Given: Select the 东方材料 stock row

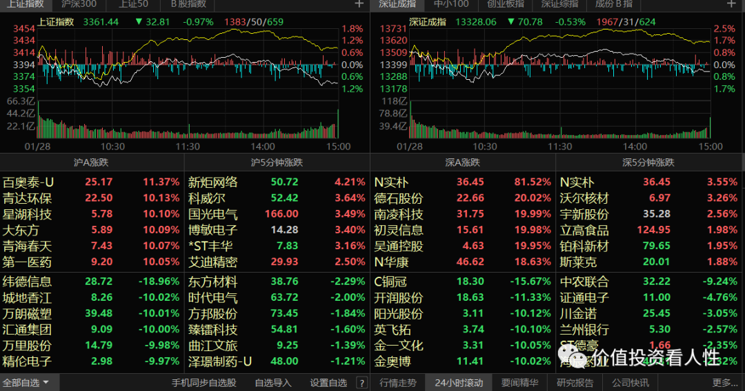Looking at the screenshot, I should 277,282.
